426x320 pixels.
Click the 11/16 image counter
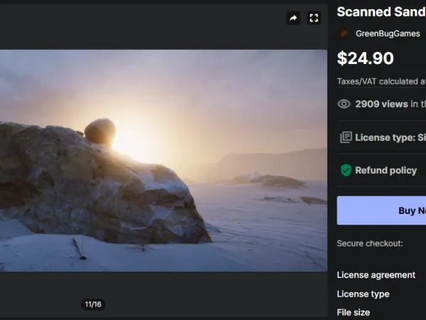pyautogui.click(x=93, y=304)
